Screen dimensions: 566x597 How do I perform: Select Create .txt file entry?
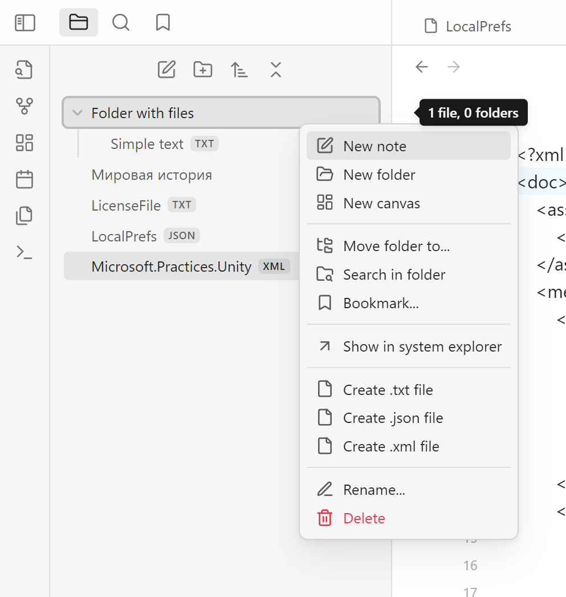tap(408, 389)
